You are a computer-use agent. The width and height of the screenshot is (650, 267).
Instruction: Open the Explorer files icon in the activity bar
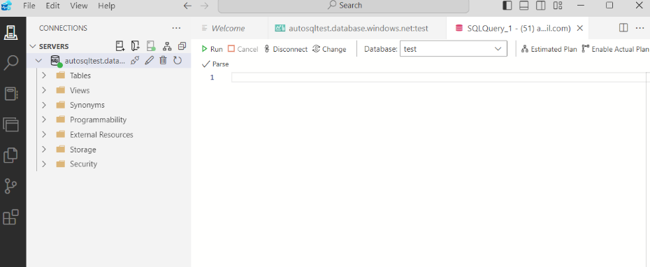point(10,155)
